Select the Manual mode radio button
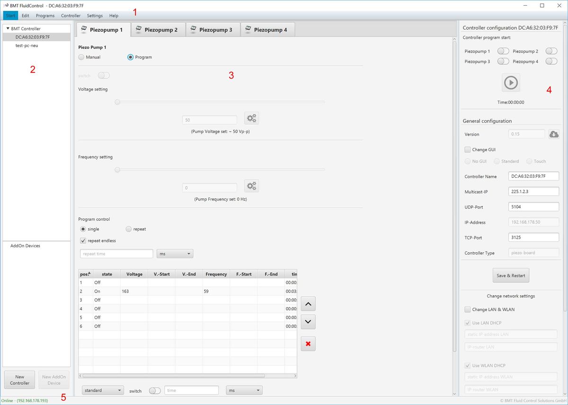Viewport: 568px width, 405px height. (x=82, y=57)
